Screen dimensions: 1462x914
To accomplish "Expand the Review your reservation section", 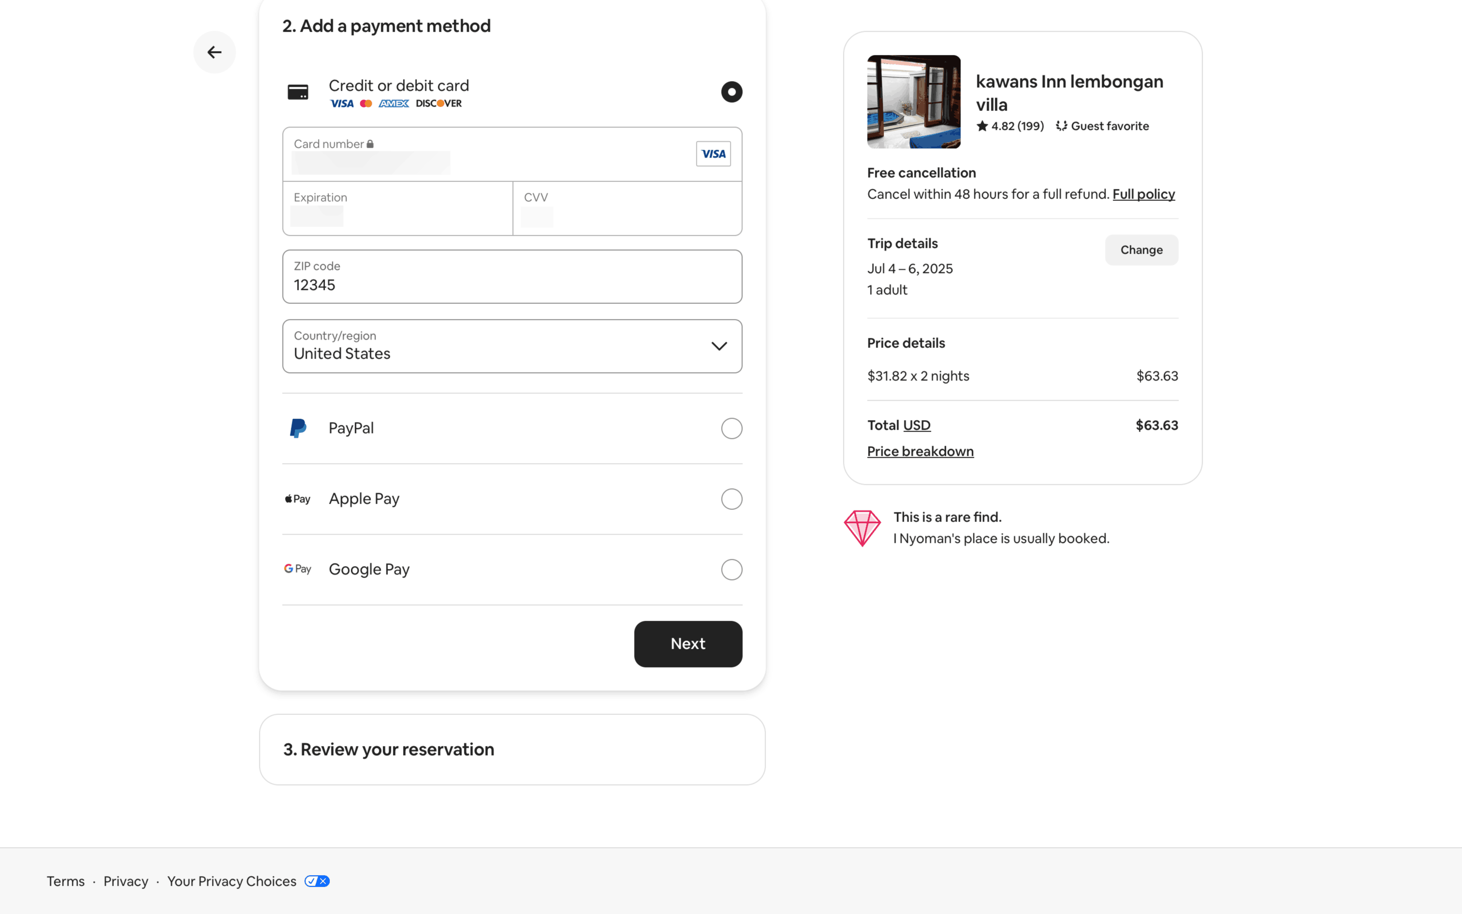I will (512, 749).
